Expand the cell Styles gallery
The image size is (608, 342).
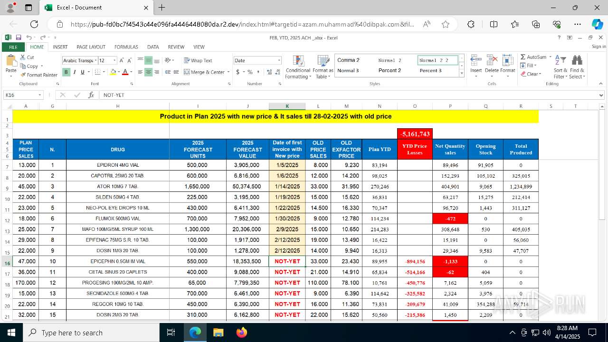[x=462, y=74]
